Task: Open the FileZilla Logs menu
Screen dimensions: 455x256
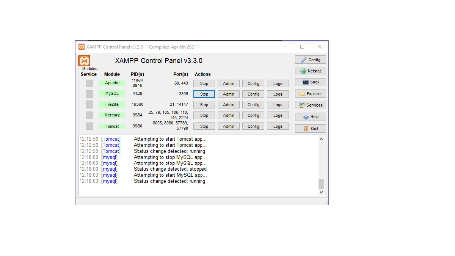Action: pyautogui.click(x=278, y=105)
